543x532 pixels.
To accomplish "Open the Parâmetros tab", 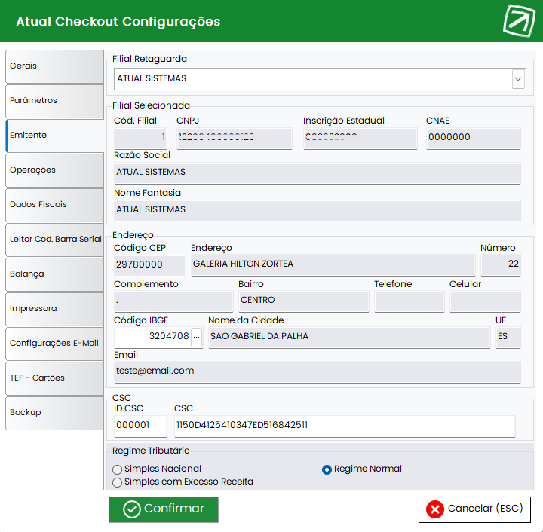I will (x=55, y=101).
